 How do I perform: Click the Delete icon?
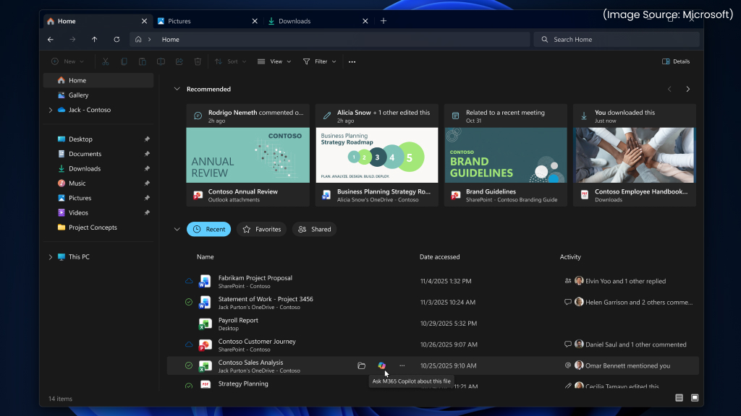coord(197,61)
